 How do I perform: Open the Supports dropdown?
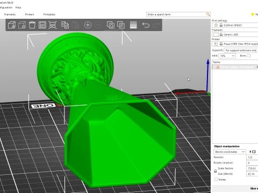point(241,50)
